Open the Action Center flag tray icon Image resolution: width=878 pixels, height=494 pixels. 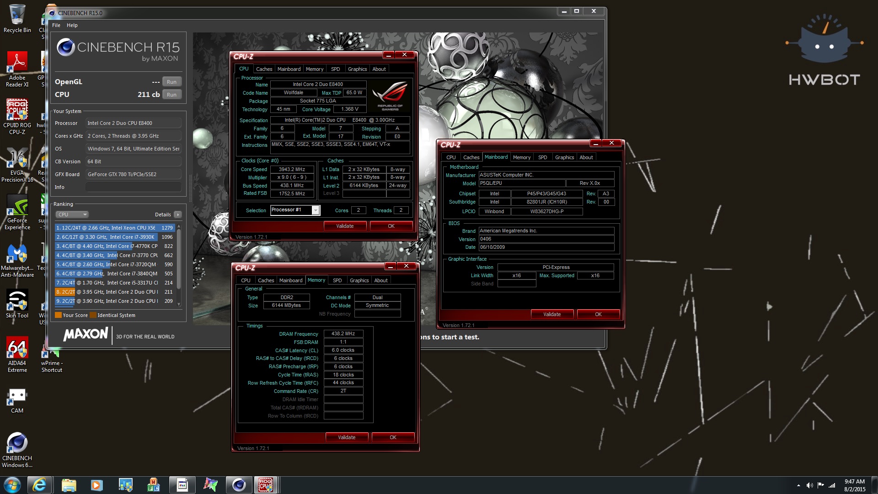coord(821,485)
